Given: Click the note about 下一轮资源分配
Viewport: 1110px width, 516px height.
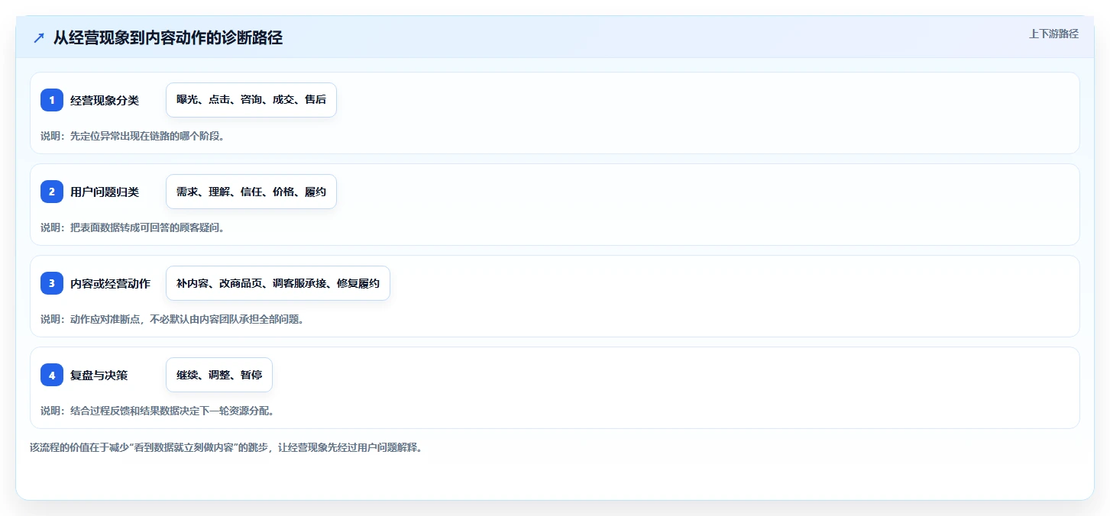Looking at the screenshot, I should point(157,411).
